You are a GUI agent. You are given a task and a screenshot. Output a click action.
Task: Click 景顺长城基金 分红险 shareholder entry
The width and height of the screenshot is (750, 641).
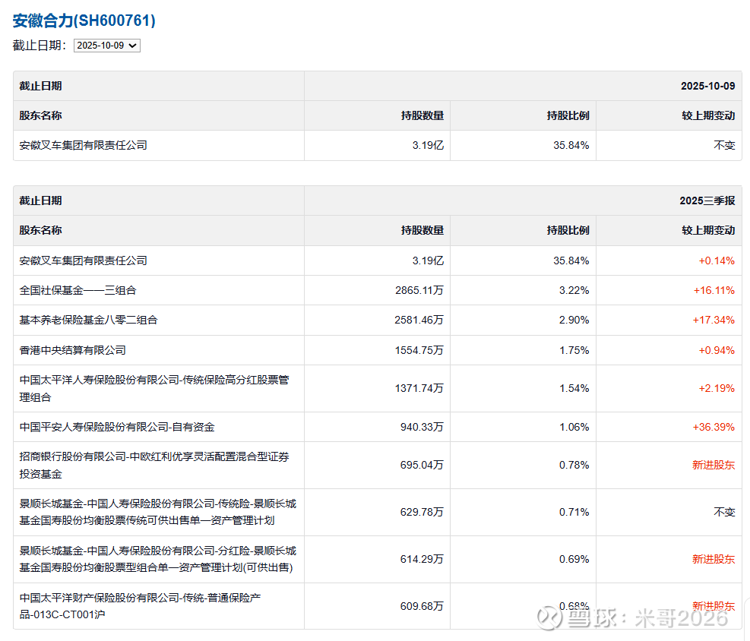tap(157, 559)
